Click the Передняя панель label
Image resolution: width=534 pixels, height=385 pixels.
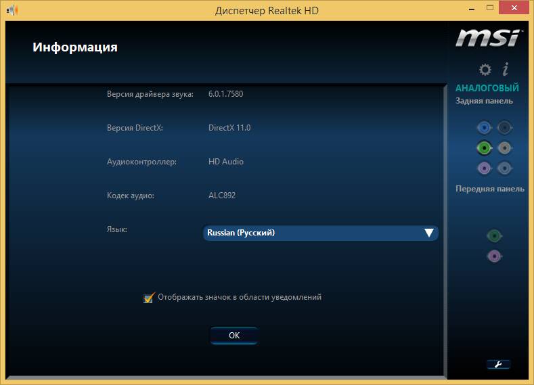[490, 189]
